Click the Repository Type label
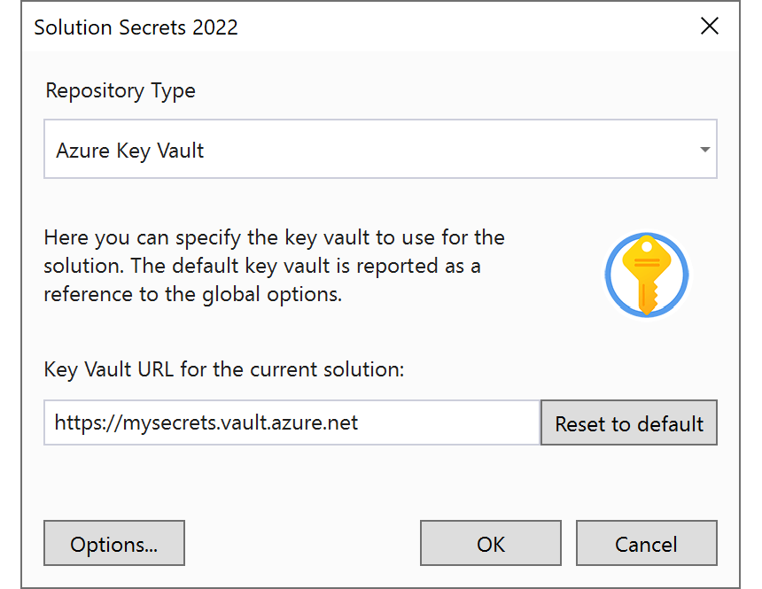Viewport: 762px width, 589px height. pyautogui.click(x=120, y=90)
